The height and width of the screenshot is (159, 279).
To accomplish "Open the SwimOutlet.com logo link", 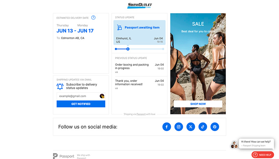I will 140,6.
